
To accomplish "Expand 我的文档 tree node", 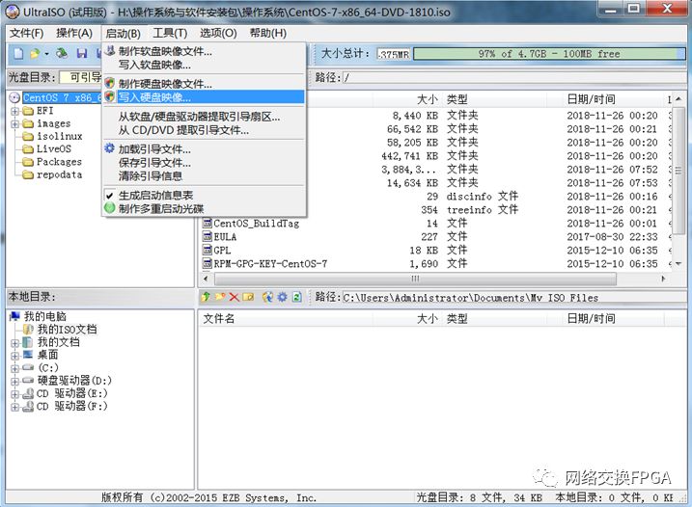I will tap(14, 342).
